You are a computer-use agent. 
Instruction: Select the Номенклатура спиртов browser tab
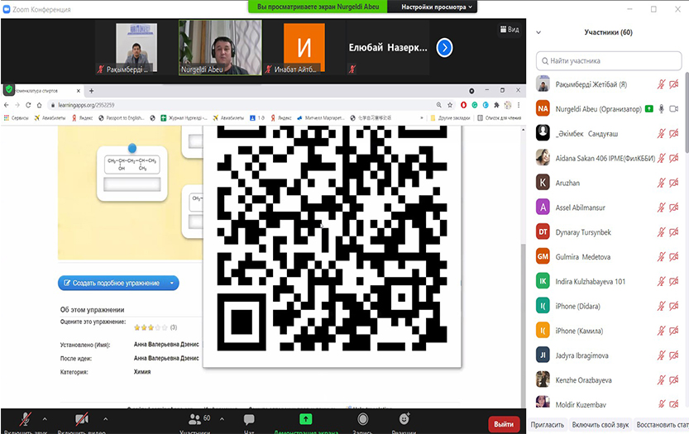(41, 91)
